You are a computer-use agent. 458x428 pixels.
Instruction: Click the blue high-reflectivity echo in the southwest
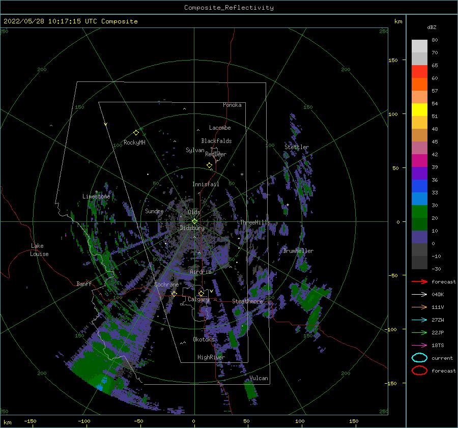coord(101,385)
